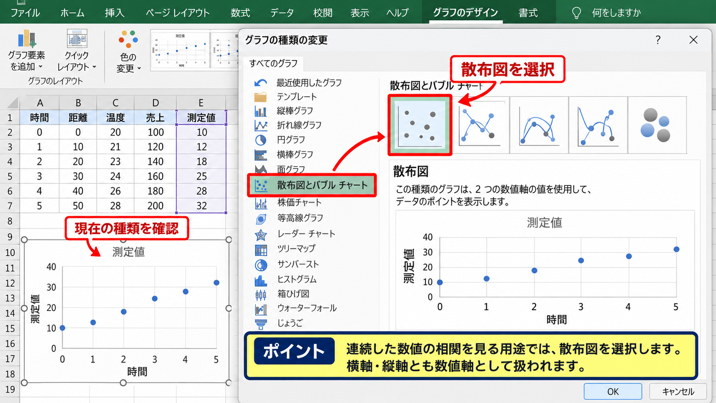Image resolution: width=716 pixels, height=403 pixels.
Task: Switch to the ページ レイアウト tab
Action: coord(177,13)
